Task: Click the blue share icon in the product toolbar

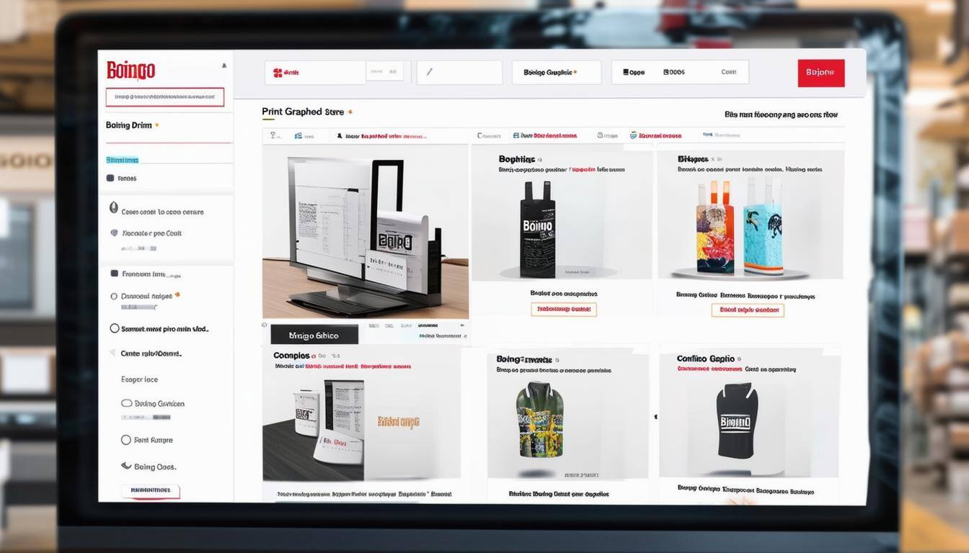Action: pos(298,135)
